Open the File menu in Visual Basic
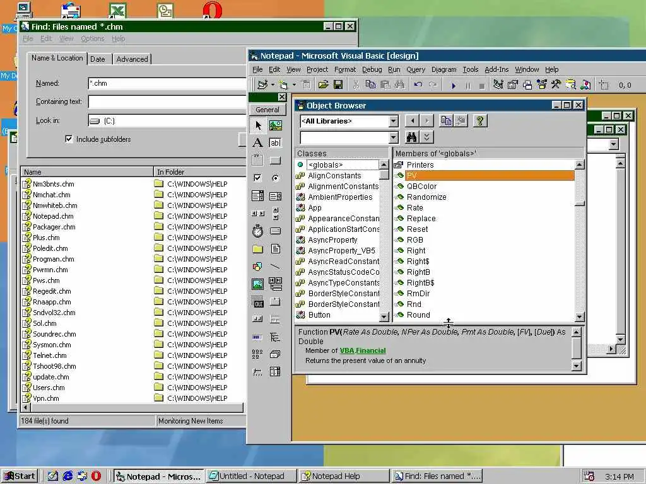Viewport: 646px width, 484px height. [x=257, y=69]
